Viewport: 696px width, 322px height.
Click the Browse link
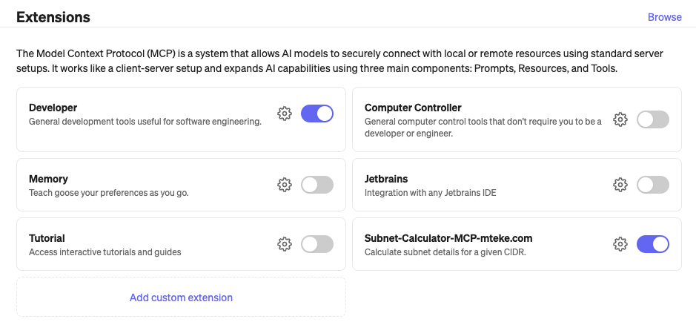pyautogui.click(x=664, y=17)
